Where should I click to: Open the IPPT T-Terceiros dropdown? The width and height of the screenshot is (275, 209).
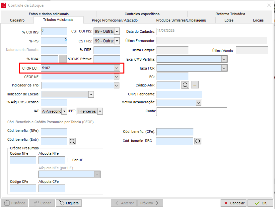point(100,111)
